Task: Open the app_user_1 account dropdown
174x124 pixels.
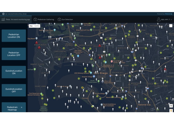Action: [164, 20]
